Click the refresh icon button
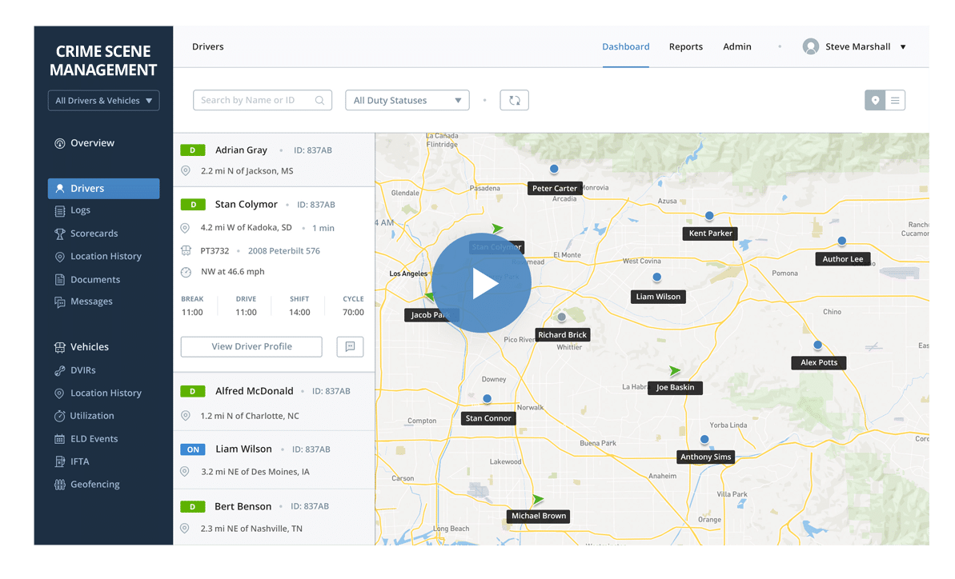 click(x=514, y=101)
